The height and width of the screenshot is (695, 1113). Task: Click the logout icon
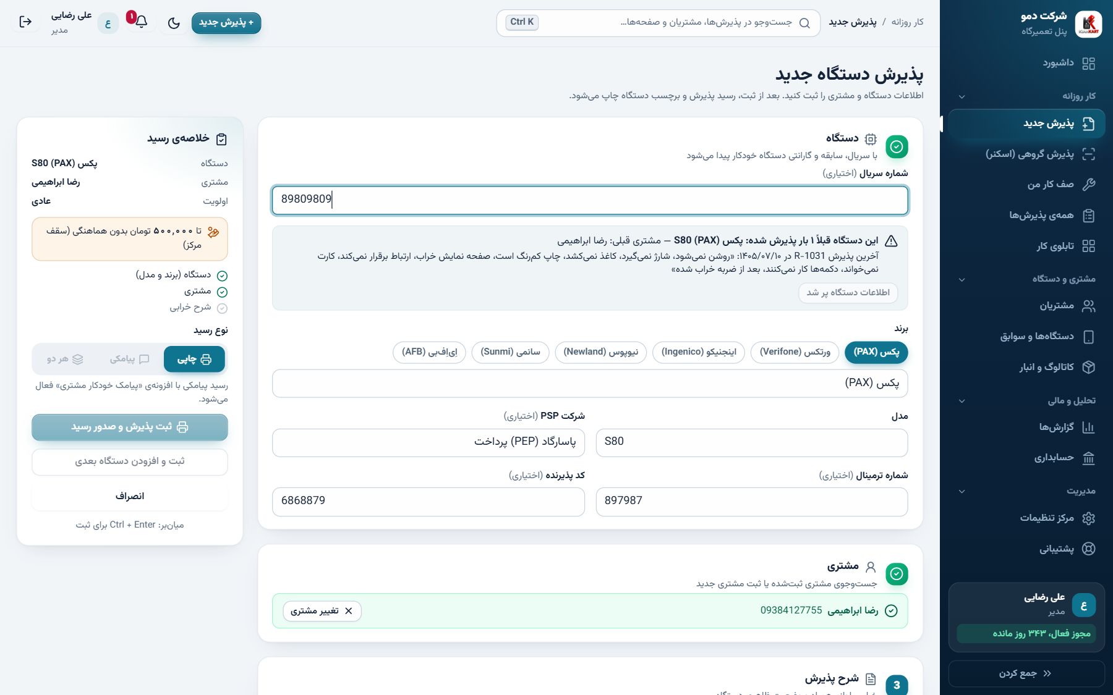click(25, 22)
